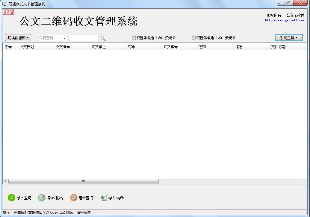The width and height of the screenshot is (310, 217).
Task: Click the red seal logo in the top-left corner
Action: [8, 12]
